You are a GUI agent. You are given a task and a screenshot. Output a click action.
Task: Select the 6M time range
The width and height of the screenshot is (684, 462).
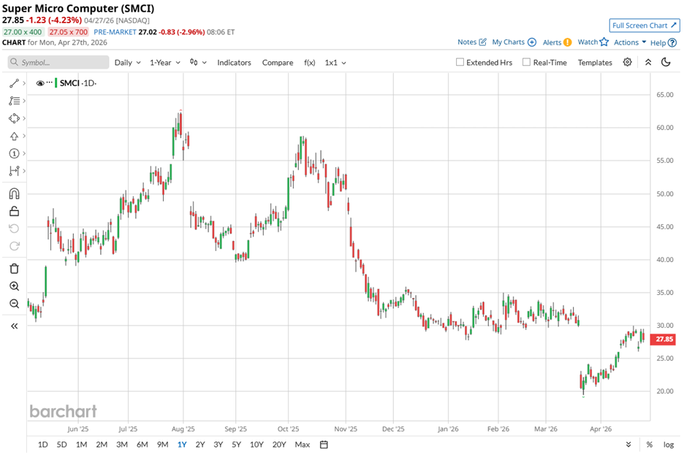(x=142, y=444)
